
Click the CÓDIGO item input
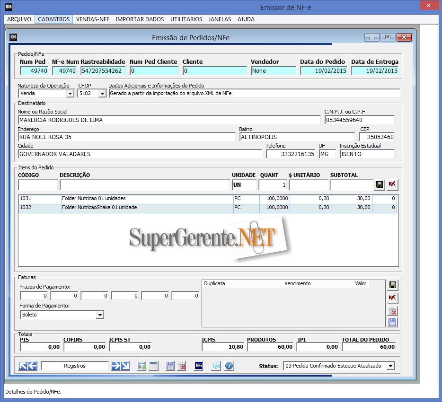coord(38,185)
